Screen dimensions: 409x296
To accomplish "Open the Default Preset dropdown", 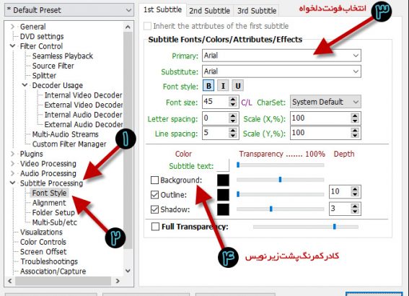I will [x=69, y=10].
